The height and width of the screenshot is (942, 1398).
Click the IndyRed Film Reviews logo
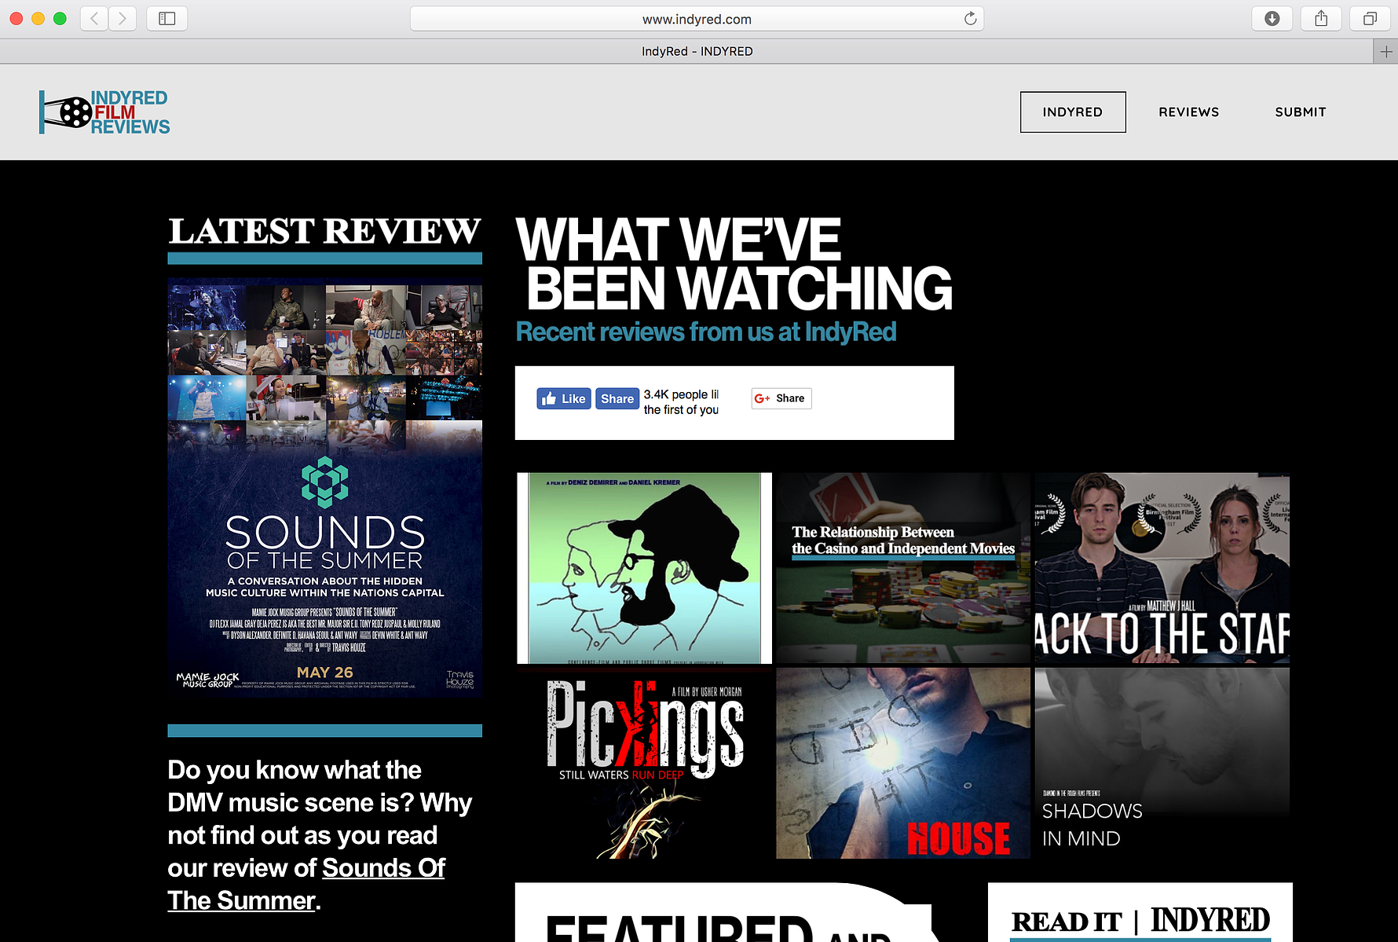coord(104,112)
